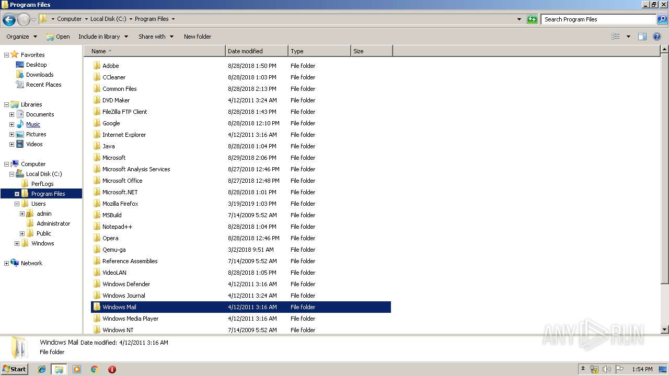Screen dimensions: 669x376
Task: Click the volume speaker tray icon
Action: (606, 369)
